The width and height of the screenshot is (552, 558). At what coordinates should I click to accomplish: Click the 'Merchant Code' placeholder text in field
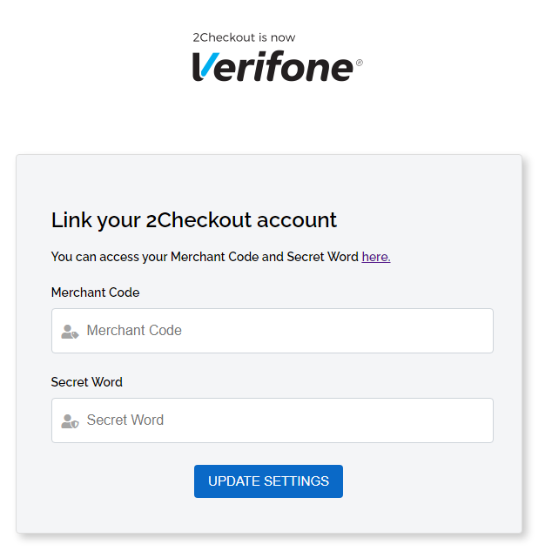134,330
